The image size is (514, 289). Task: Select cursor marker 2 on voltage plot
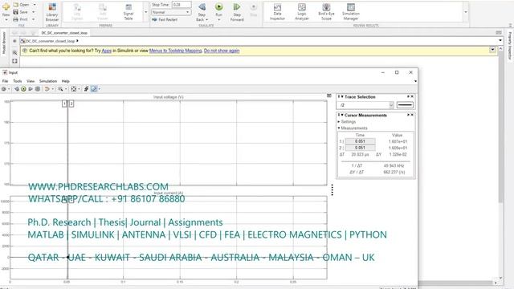(71, 104)
